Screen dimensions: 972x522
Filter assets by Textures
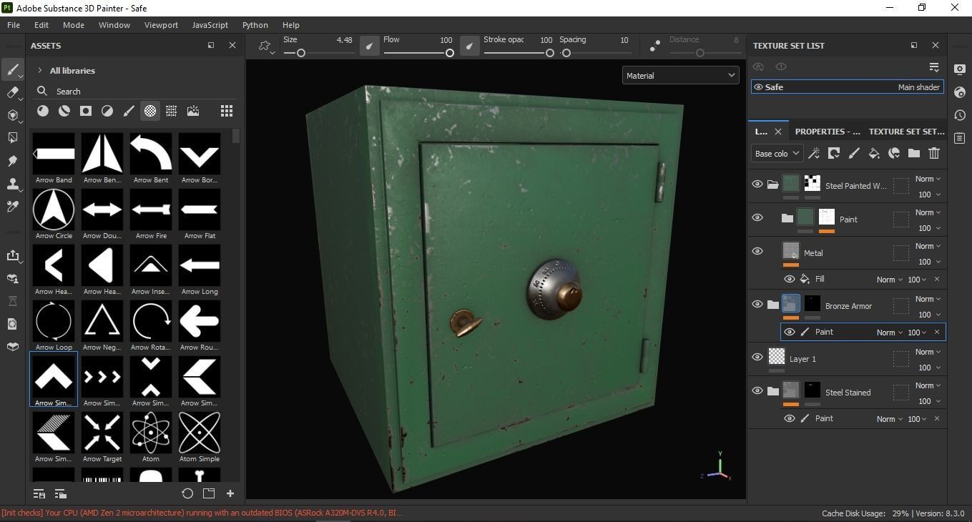click(172, 111)
